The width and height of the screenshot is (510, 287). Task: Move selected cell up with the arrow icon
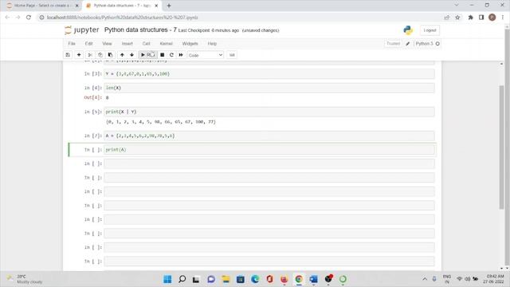coord(122,55)
